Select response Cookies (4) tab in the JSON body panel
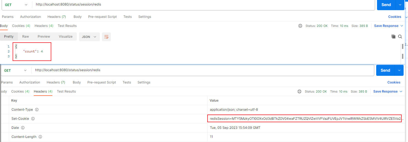Image resolution: width=408 pixels, height=142 pixels. coord(21,26)
